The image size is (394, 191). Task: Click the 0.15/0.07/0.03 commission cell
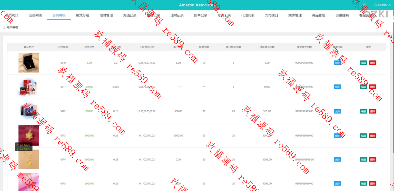click(147, 63)
